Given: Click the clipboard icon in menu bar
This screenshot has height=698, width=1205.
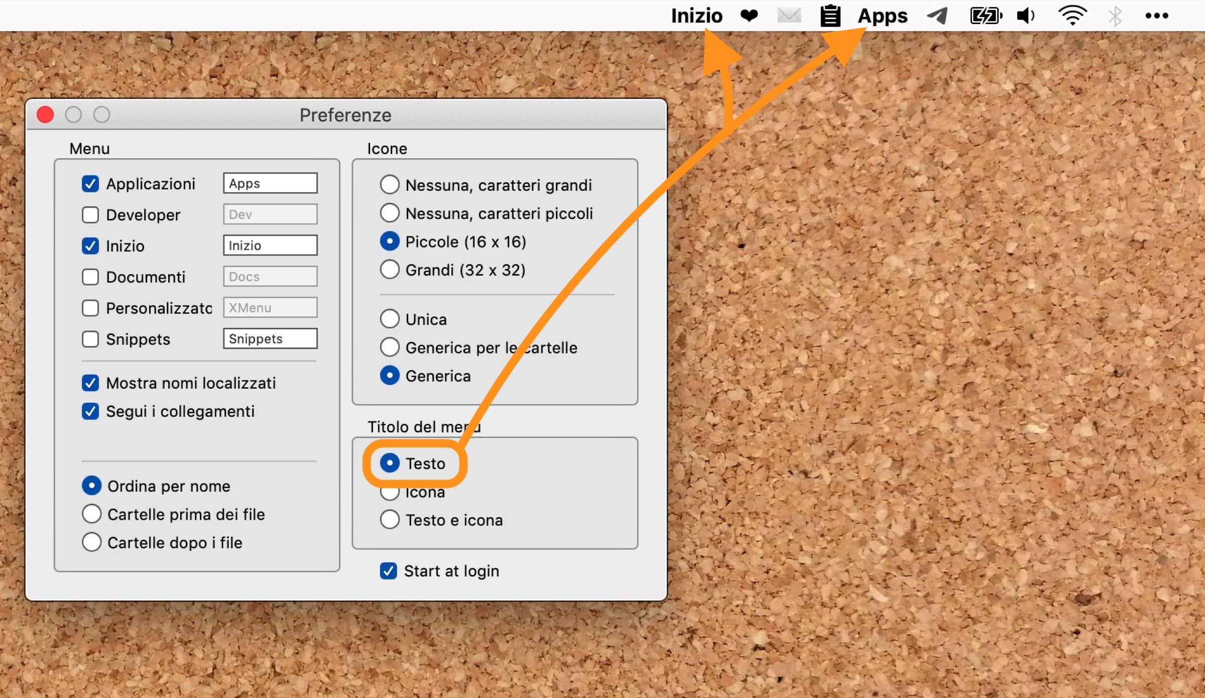Looking at the screenshot, I should (830, 16).
